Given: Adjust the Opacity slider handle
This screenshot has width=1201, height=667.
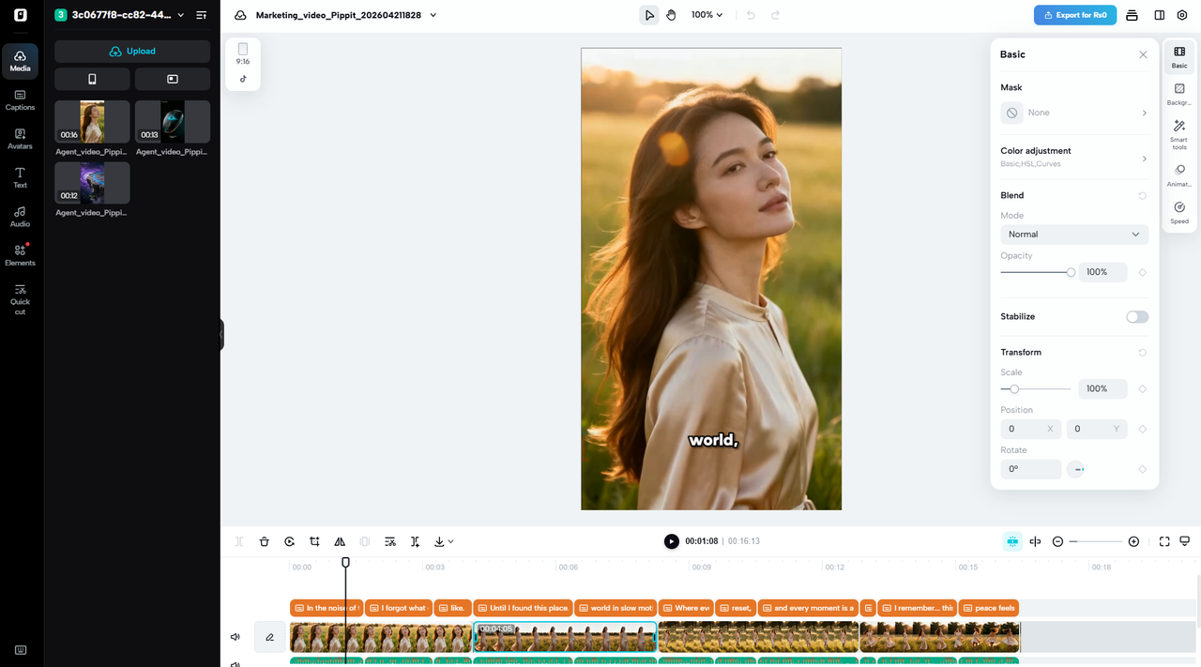Looking at the screenshot, I should 1071,272.
